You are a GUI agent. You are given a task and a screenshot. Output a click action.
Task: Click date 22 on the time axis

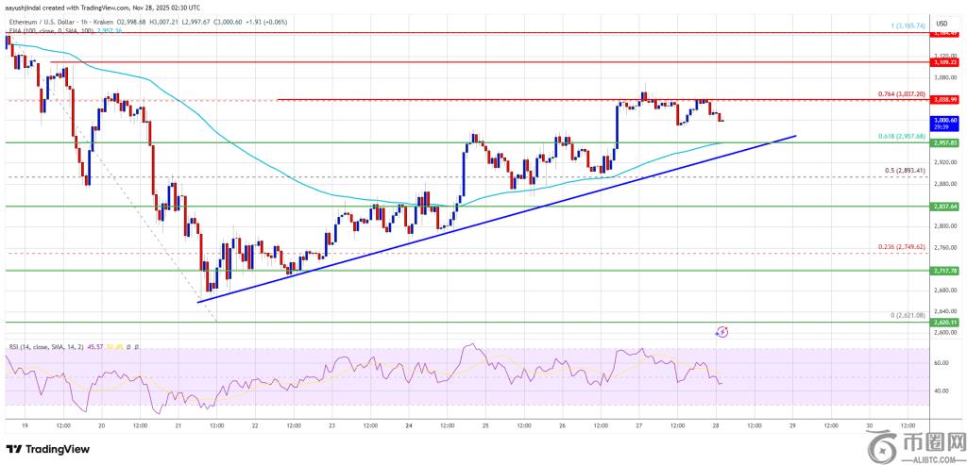254,424
